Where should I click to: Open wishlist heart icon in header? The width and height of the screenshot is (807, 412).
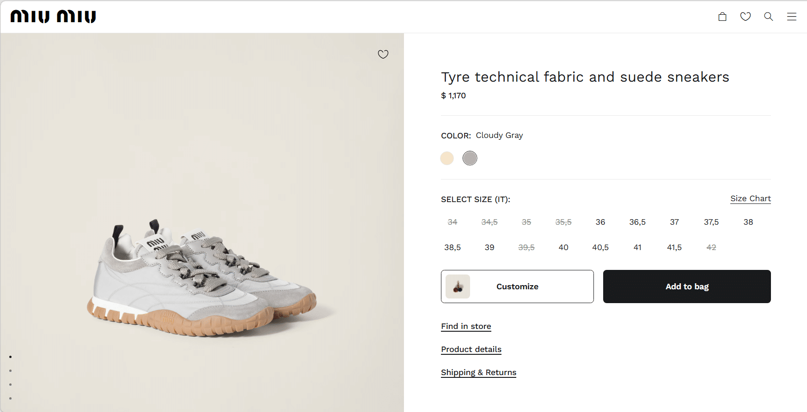click(x=746, y=17)
